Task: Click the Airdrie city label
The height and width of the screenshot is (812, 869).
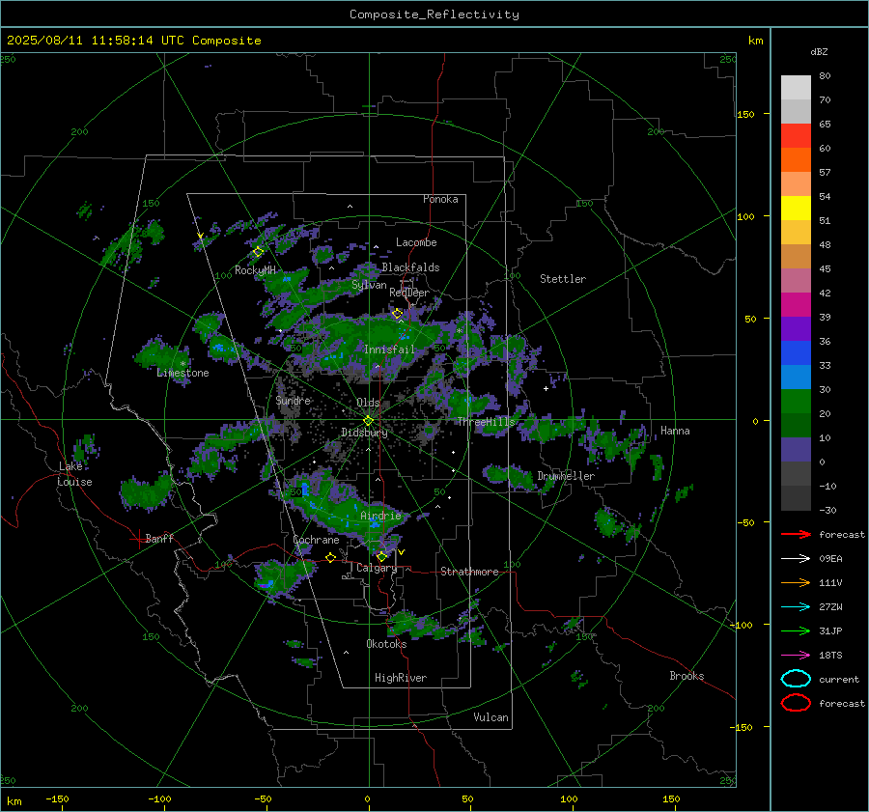Action: [380, 516]
